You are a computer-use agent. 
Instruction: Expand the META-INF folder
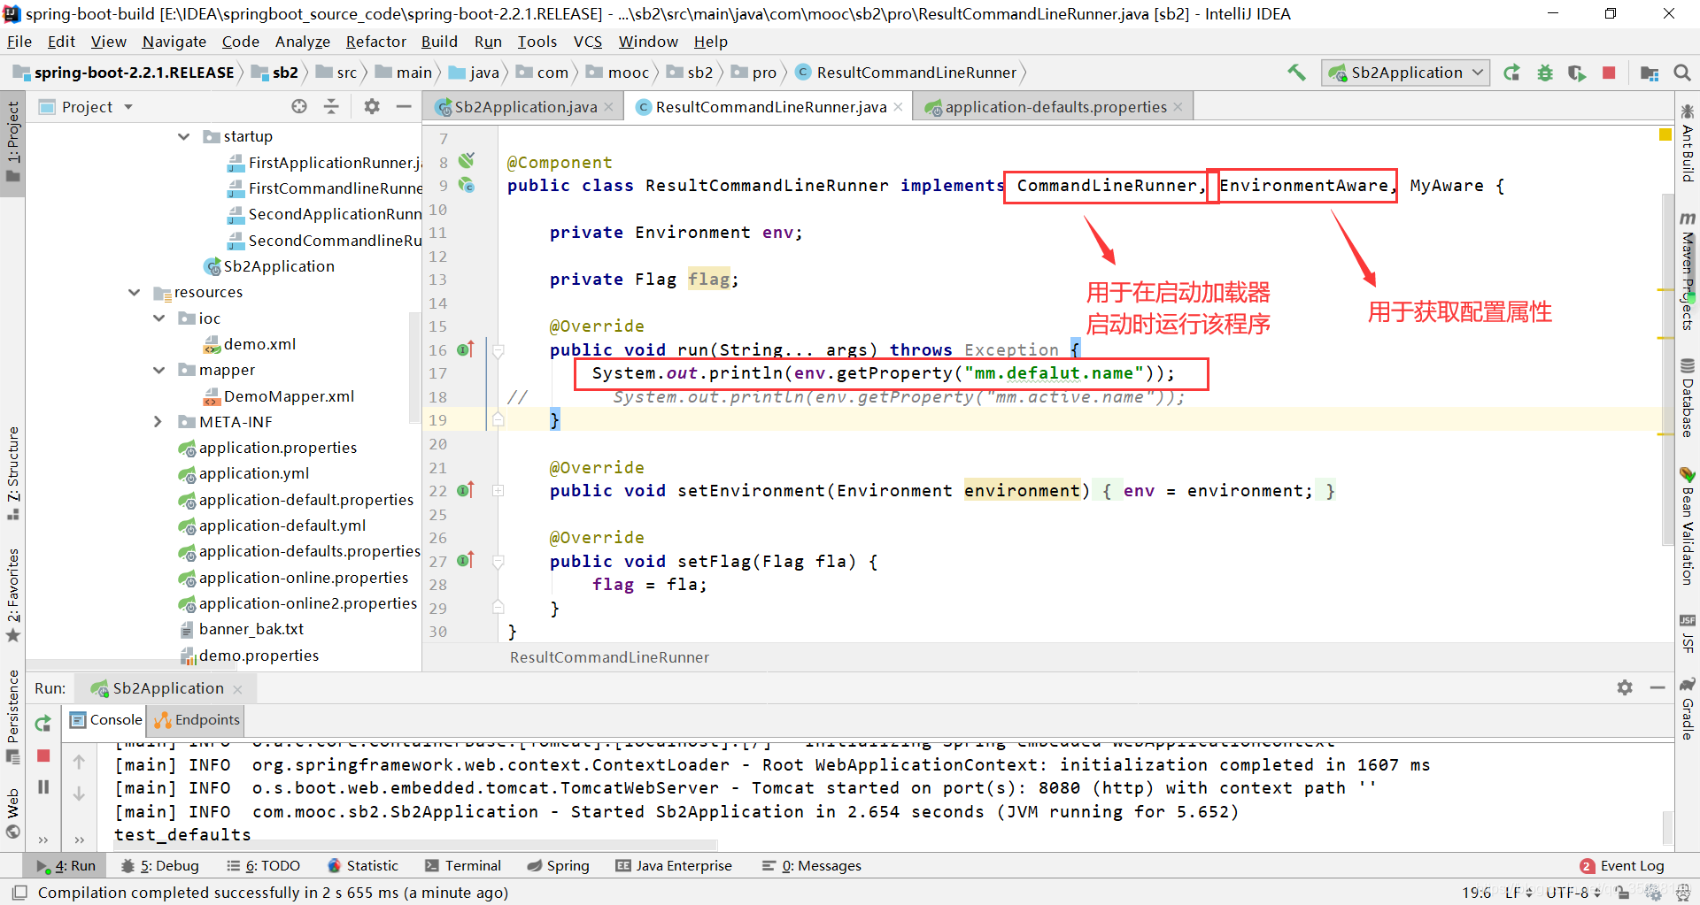[159, 422]
